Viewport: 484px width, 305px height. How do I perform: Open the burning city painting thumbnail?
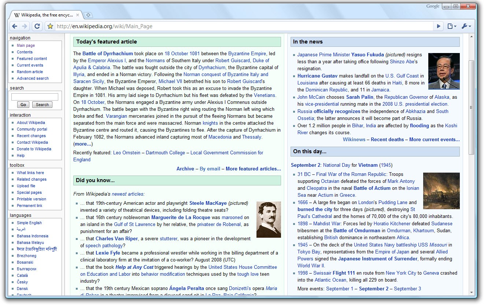tap(441, 191)
